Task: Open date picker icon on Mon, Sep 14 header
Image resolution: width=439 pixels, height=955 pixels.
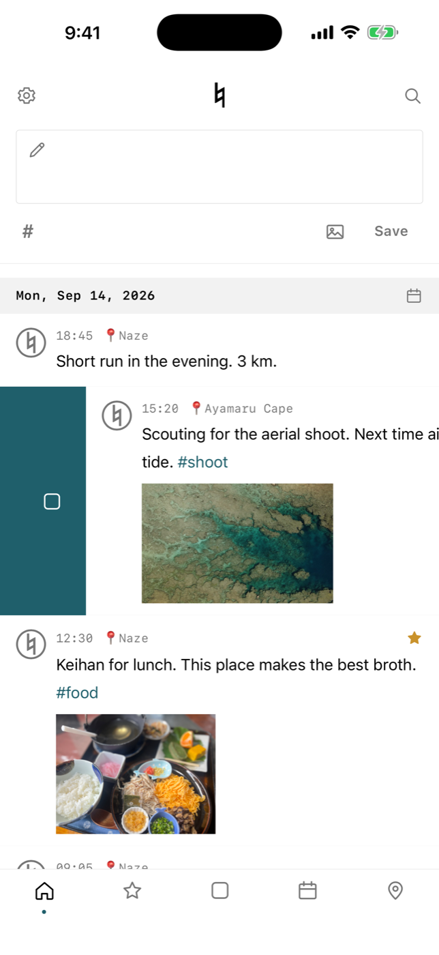Action: click(414, 295)
